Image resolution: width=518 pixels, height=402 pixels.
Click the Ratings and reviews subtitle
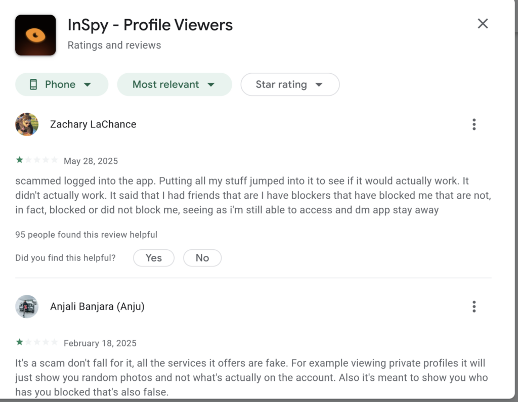tap(114, 45)
